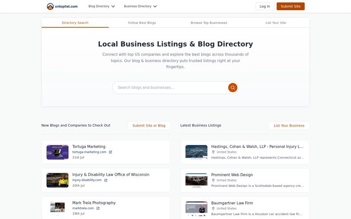Image resolution: width=351 pixels, height=219 pixels.
Task: Click the Submit Site button in header
Action: coord(291,6)
